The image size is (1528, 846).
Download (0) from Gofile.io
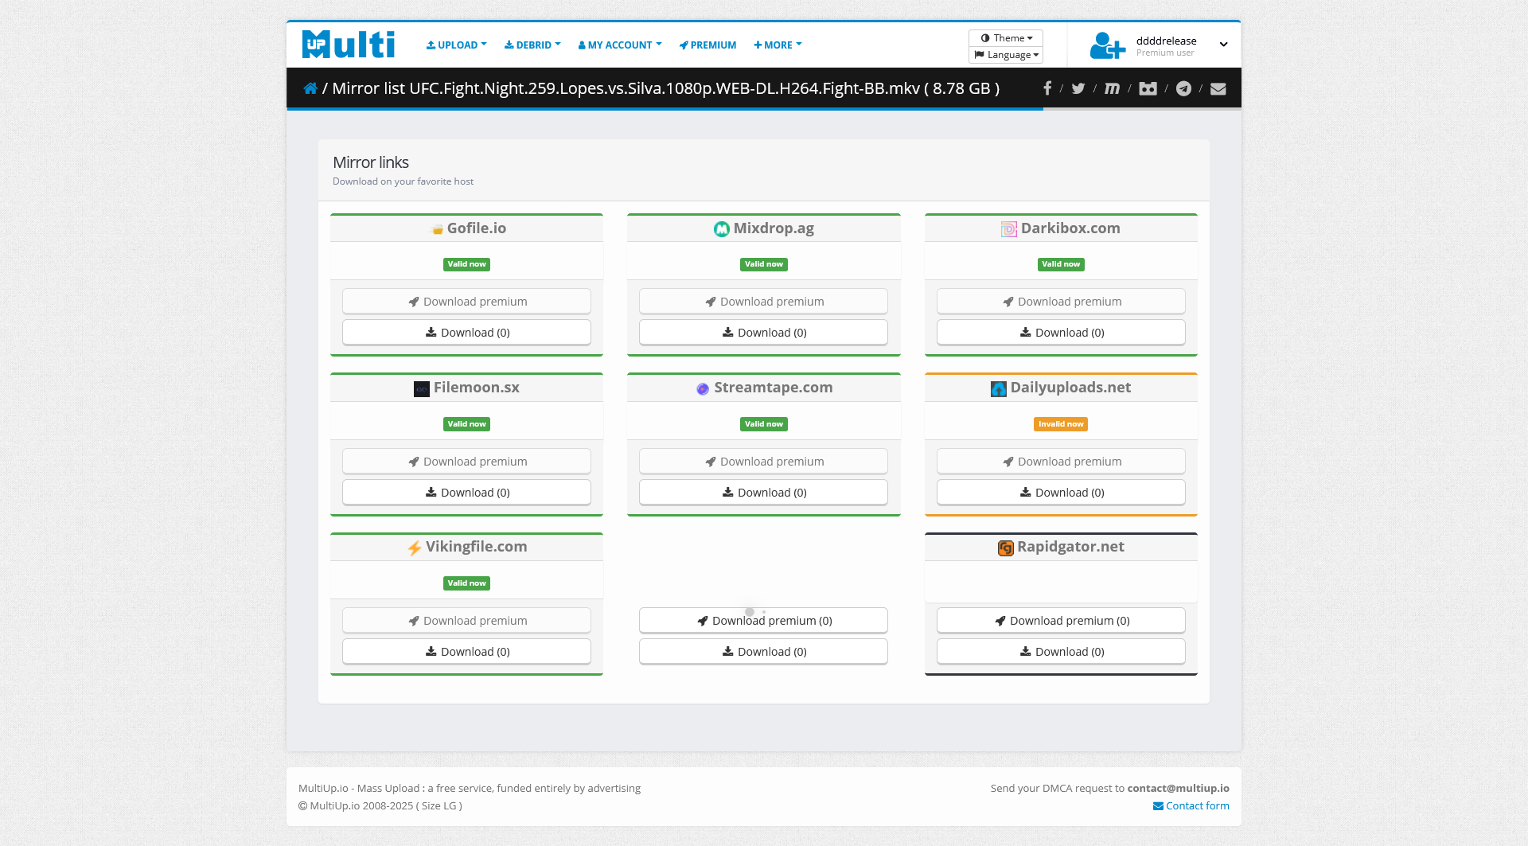466,333
